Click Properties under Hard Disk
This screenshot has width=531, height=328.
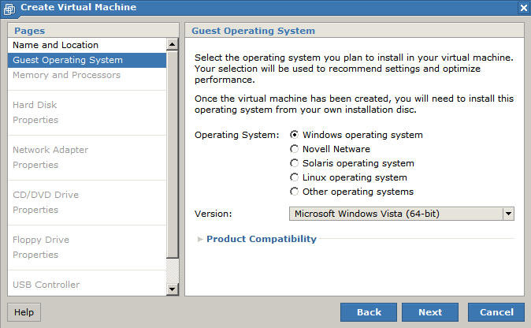tap(35, 120)
